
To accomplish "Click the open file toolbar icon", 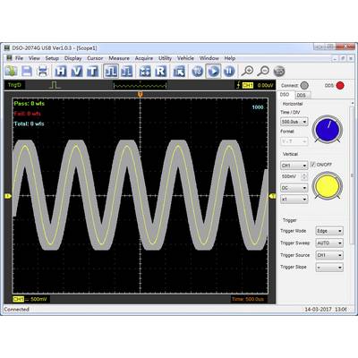I will point(12,72).
